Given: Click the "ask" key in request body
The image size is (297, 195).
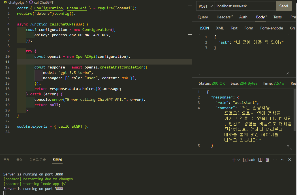Looking at the screenshot, I should [x=224, y=42].
